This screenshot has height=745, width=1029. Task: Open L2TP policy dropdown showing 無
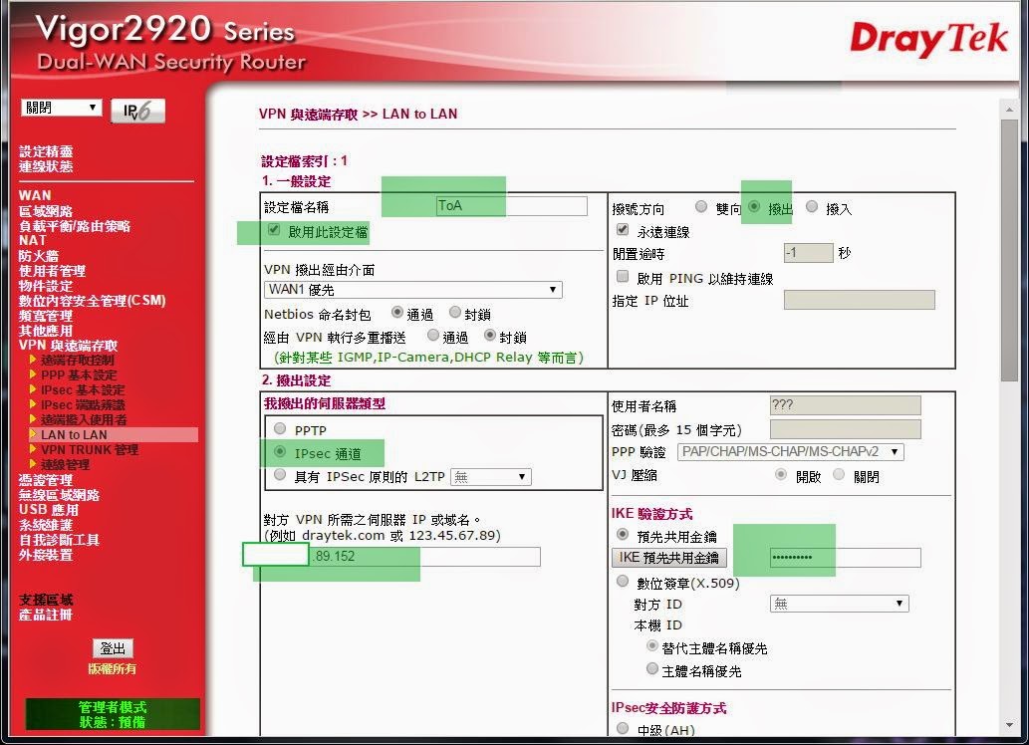491,477
